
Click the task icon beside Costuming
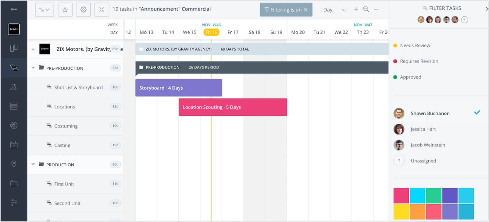[49, 125]
